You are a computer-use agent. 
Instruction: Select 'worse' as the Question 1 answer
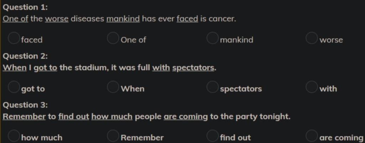(x=312, y=38)
